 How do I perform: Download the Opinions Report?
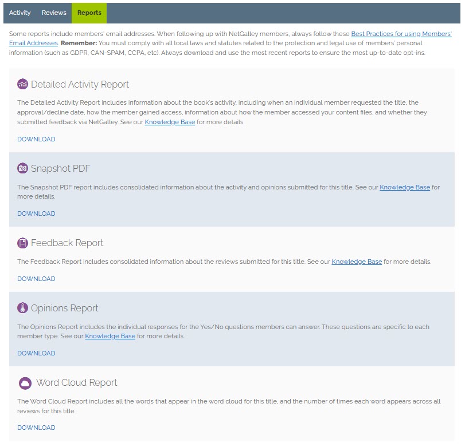coord(36,353)
